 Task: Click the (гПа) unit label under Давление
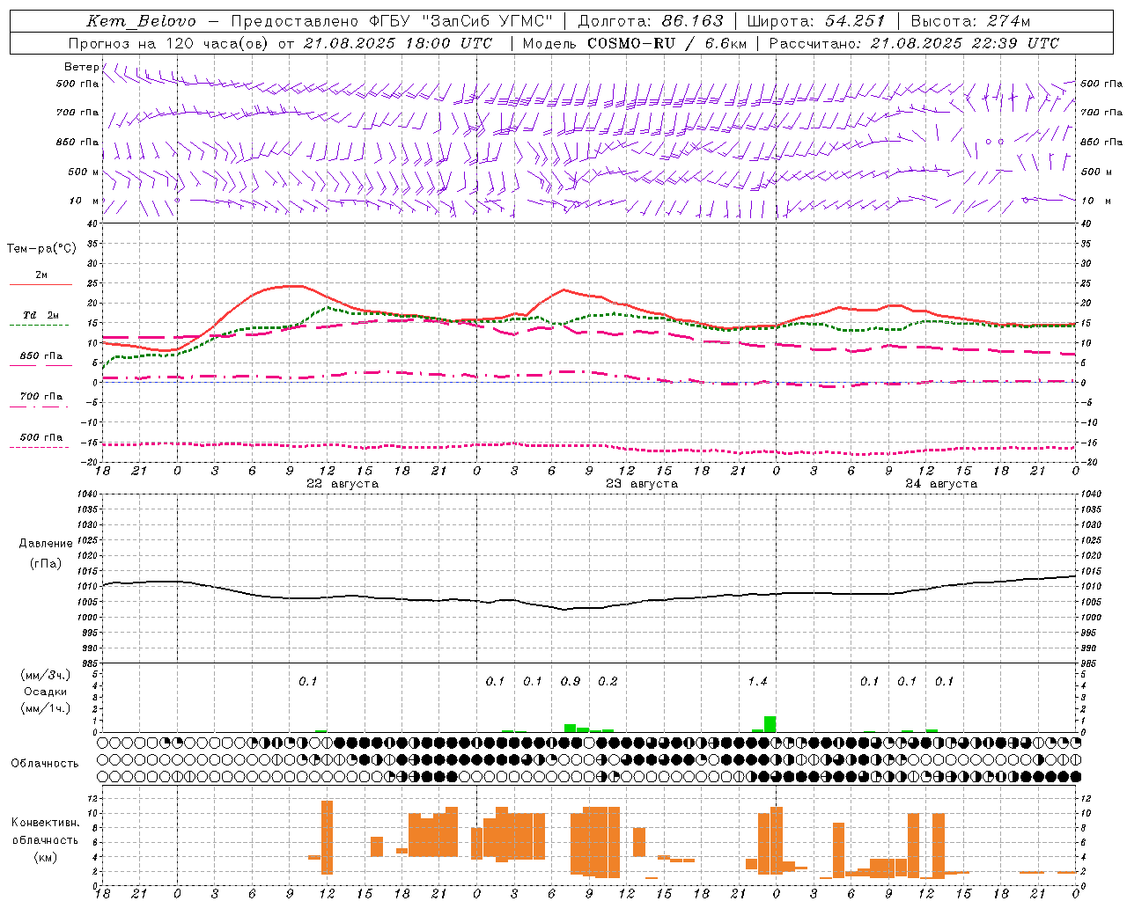click(x=46, y=564)
